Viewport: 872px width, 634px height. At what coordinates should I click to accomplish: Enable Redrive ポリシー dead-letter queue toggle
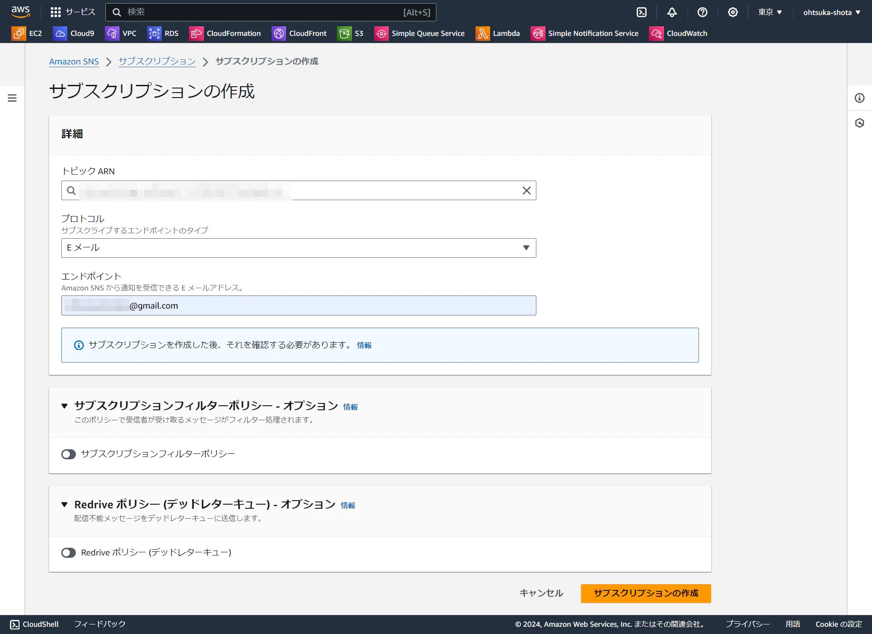click(x=69, y=553)
